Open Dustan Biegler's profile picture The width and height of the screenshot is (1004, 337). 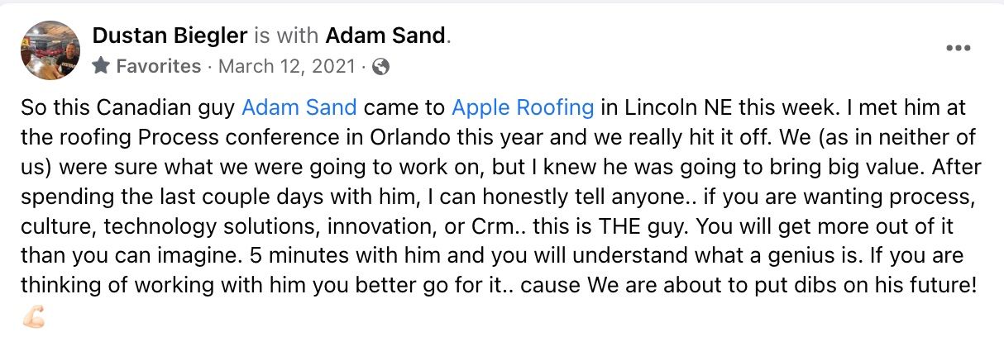50,50
